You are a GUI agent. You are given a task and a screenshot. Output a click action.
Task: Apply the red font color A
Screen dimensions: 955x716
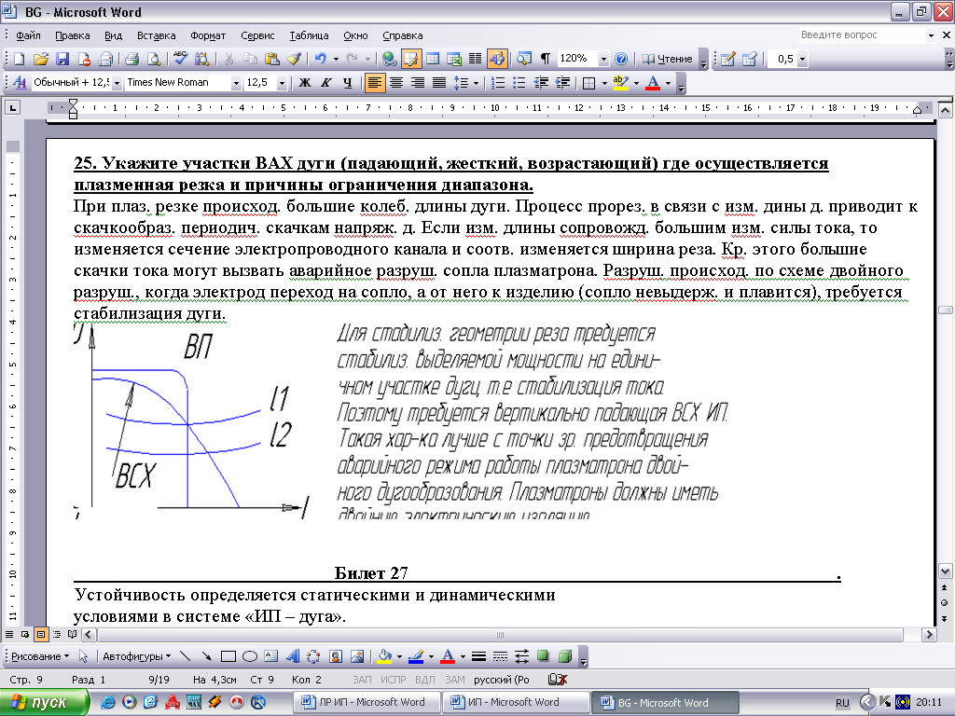click(653, 82)
